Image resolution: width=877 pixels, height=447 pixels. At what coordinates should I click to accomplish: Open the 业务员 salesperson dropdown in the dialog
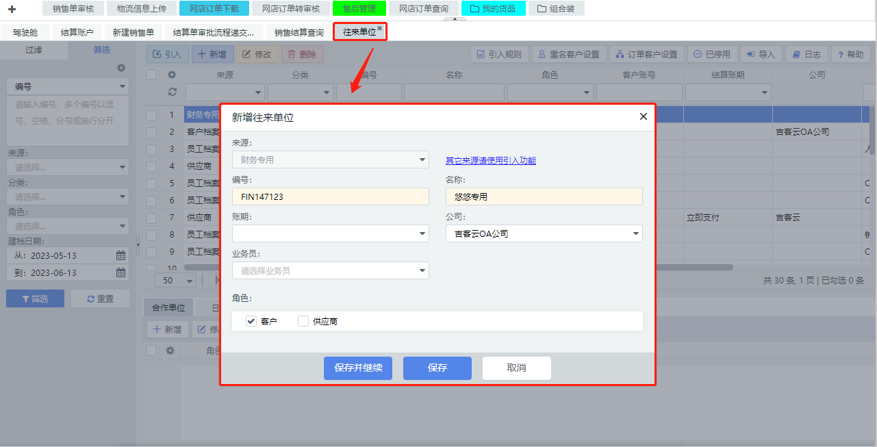point(331,270)
